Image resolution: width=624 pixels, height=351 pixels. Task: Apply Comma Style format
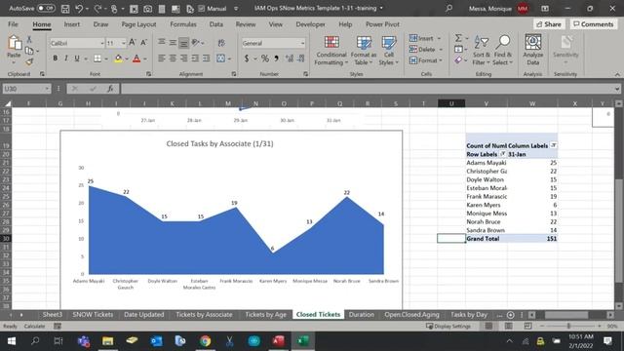tap(276, 58)
